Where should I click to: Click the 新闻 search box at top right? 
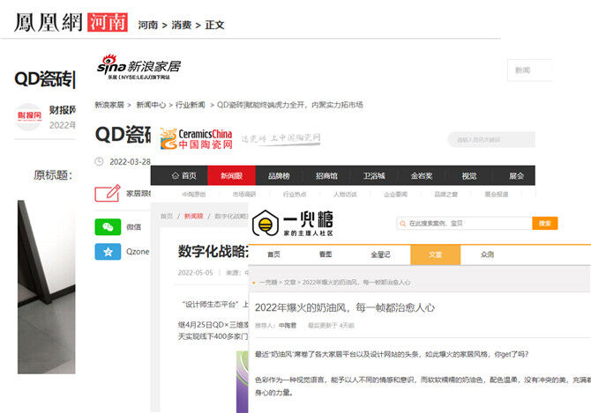(x=527, y=70)
